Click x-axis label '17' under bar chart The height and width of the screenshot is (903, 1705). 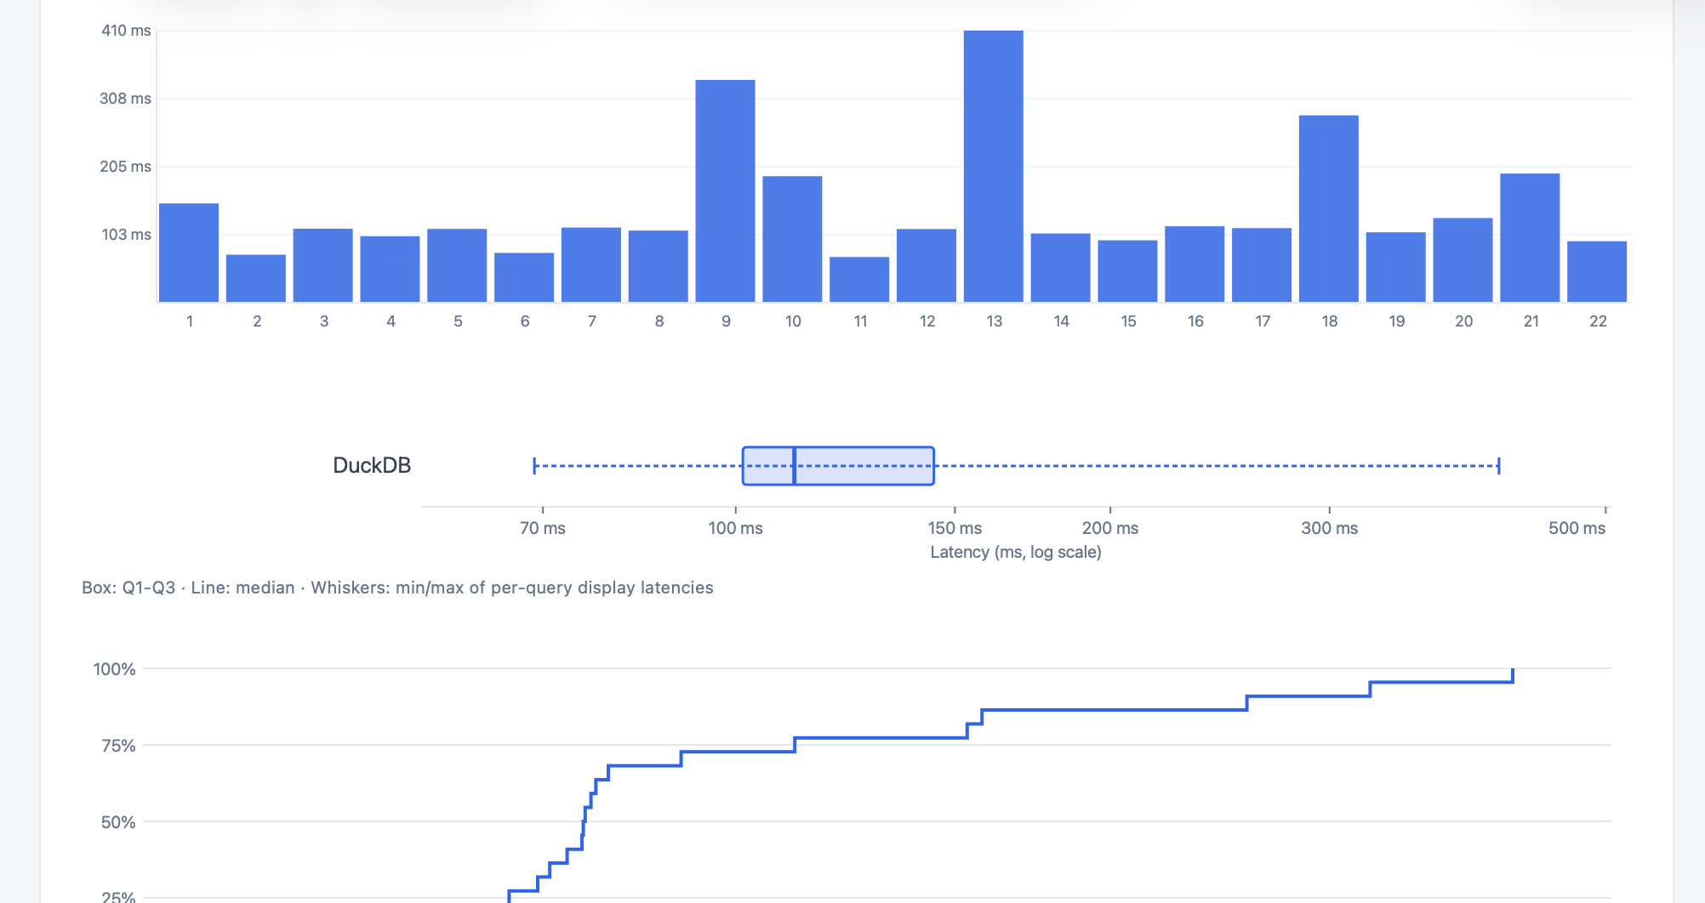pos(1263,321)
